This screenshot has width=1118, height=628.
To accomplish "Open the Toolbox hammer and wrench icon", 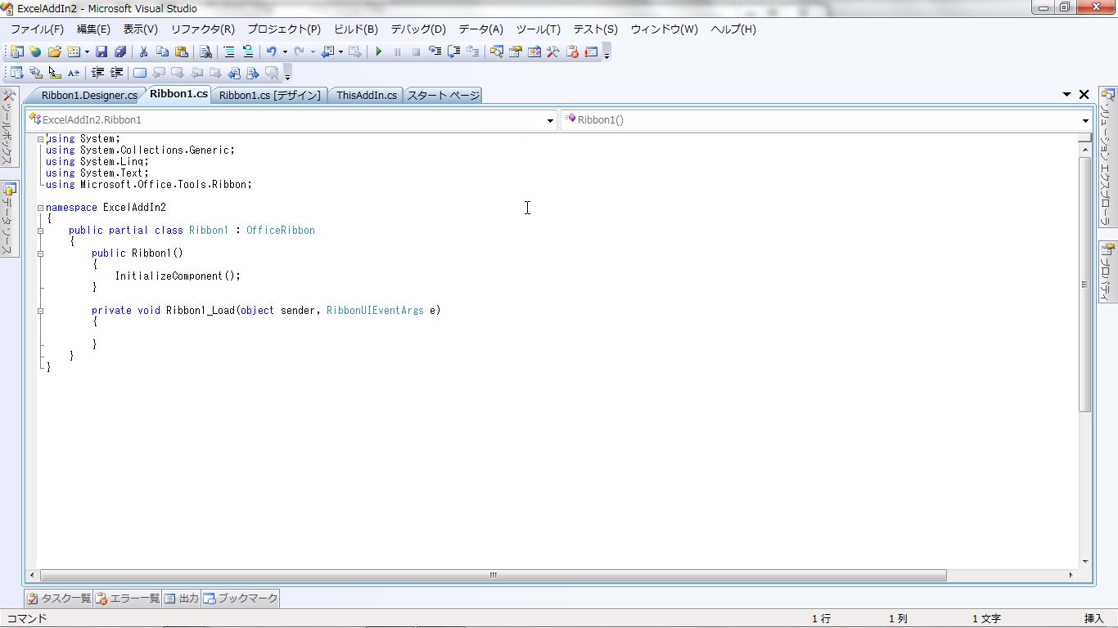I will click(552, 52).
